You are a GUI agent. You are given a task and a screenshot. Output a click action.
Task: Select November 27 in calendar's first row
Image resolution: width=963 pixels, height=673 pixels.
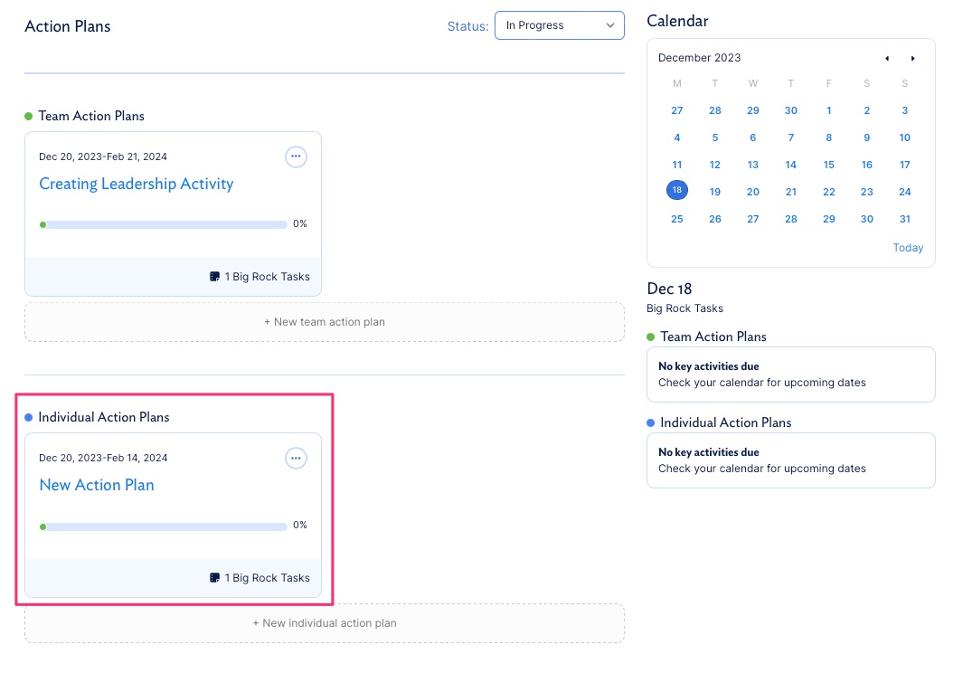click(677, 110)
